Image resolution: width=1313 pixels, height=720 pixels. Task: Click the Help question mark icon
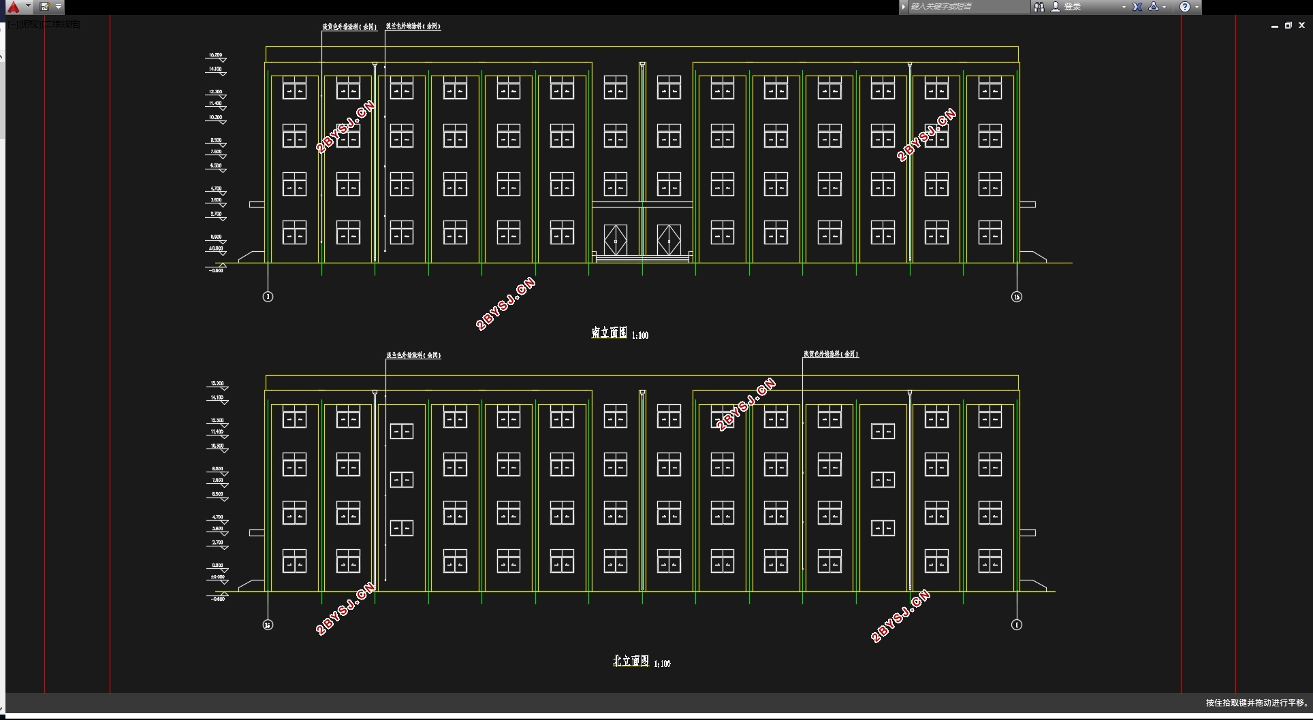point(1185,7)
